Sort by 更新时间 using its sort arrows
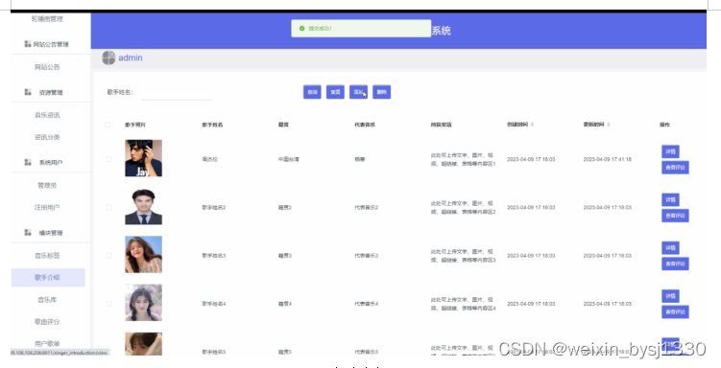The width and height of the screenshot is (721, 368). (609, 125)
